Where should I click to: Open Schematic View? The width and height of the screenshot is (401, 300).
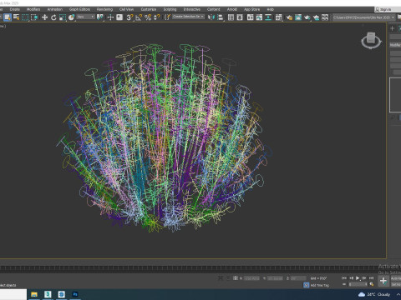[268, 17]
